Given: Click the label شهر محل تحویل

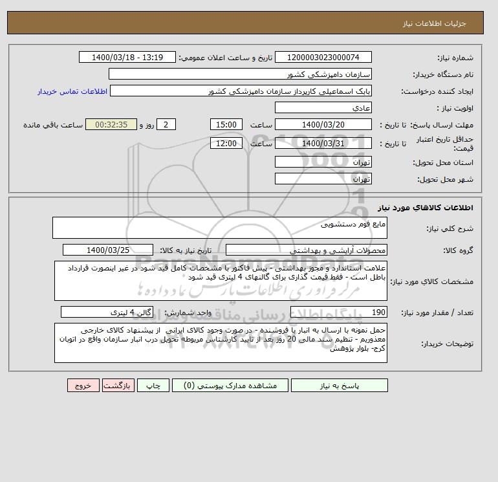Looking at the screenshot, I should (445, 179).
